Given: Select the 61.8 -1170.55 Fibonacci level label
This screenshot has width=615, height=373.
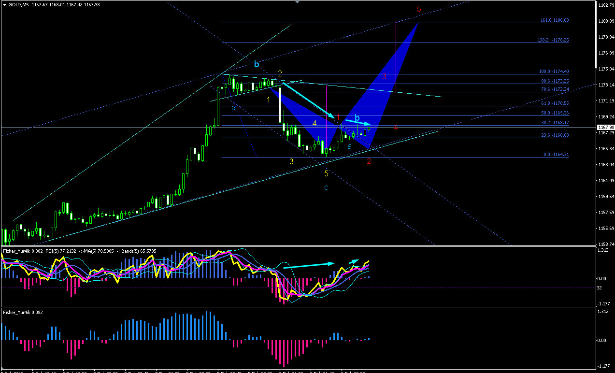Looking at the screenshot, I should point(554,103).
